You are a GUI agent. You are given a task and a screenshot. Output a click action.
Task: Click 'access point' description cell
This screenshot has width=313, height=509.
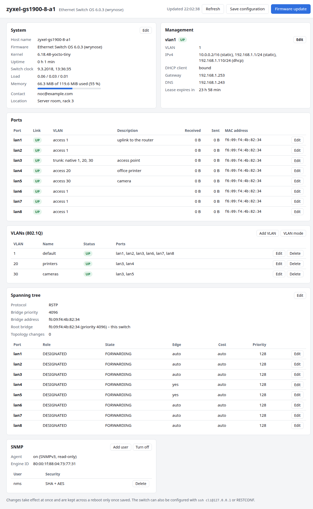129,160
